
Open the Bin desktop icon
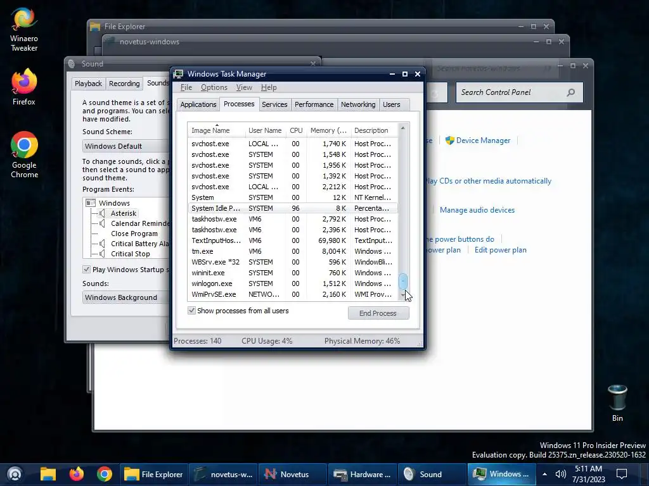pos(617,403)
